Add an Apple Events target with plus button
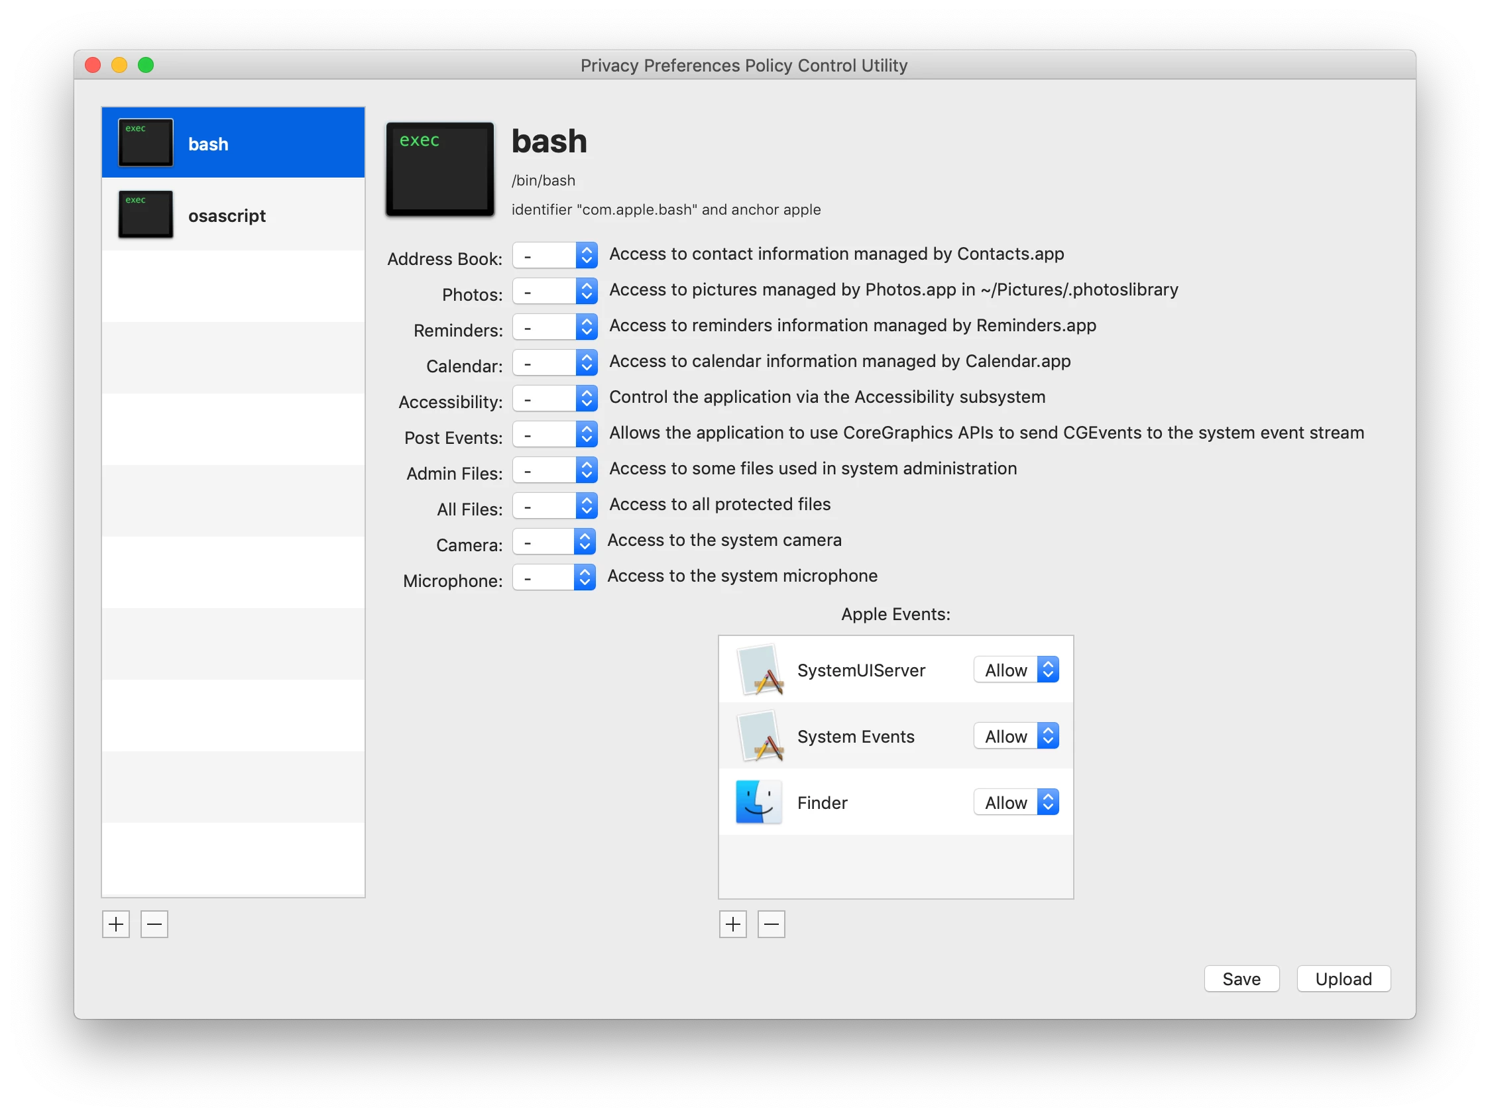 tap(733, 924)
